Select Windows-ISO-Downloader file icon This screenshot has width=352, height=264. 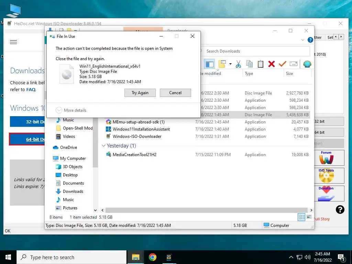(x=108, y=136)
